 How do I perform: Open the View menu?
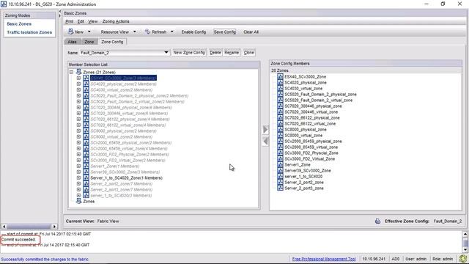93,21
